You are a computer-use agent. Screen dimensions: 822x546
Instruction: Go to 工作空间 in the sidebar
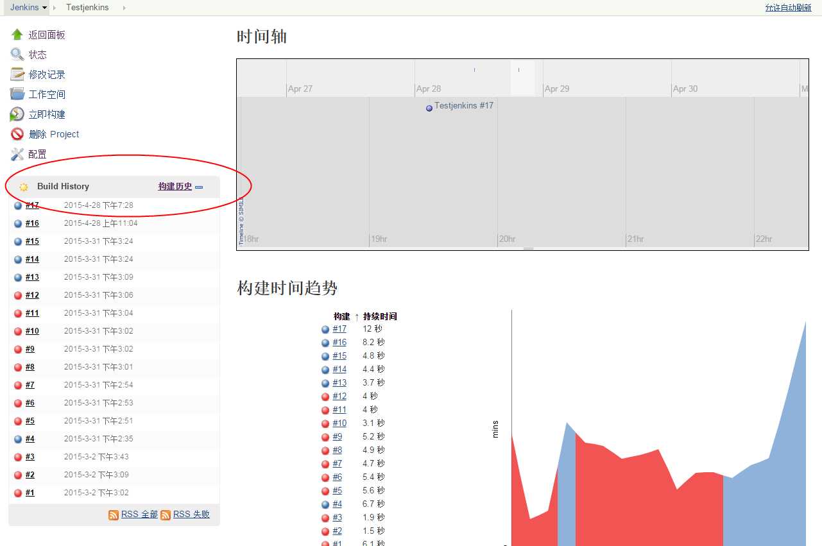47,94
